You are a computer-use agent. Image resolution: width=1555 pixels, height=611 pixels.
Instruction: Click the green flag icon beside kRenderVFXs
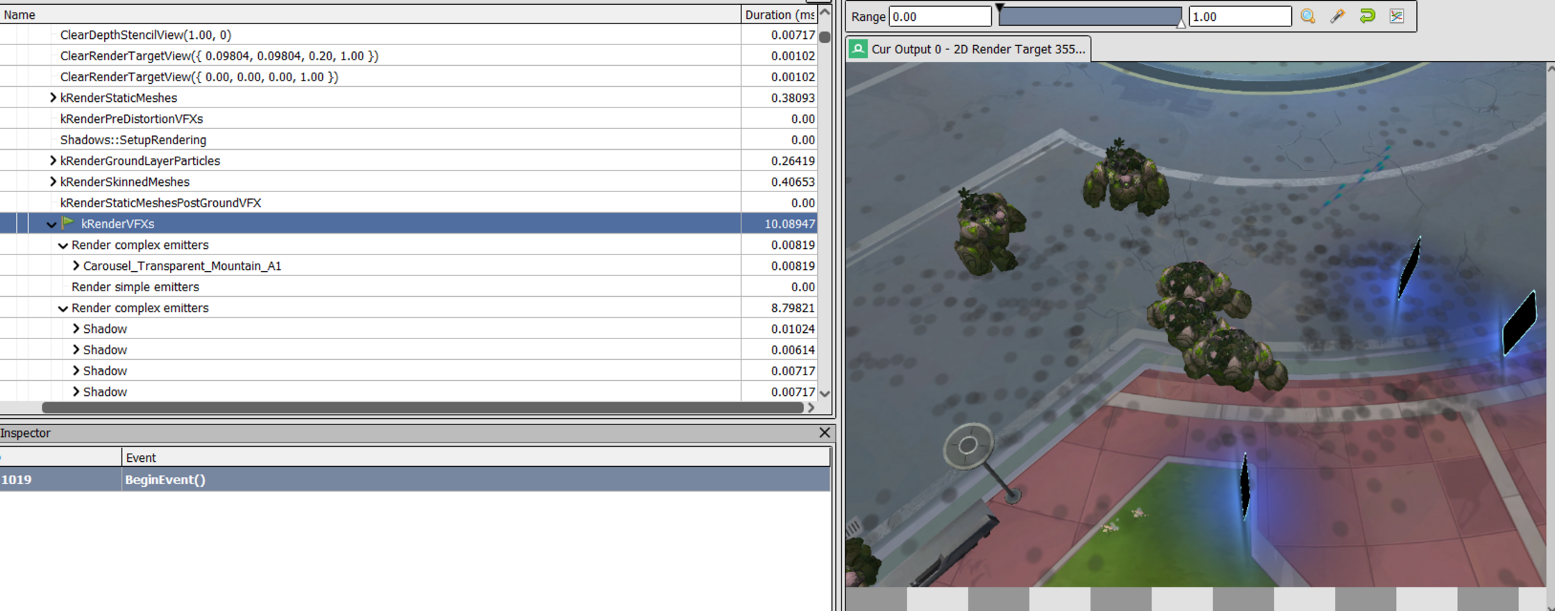pyautogui.click(x=68, y=223)
